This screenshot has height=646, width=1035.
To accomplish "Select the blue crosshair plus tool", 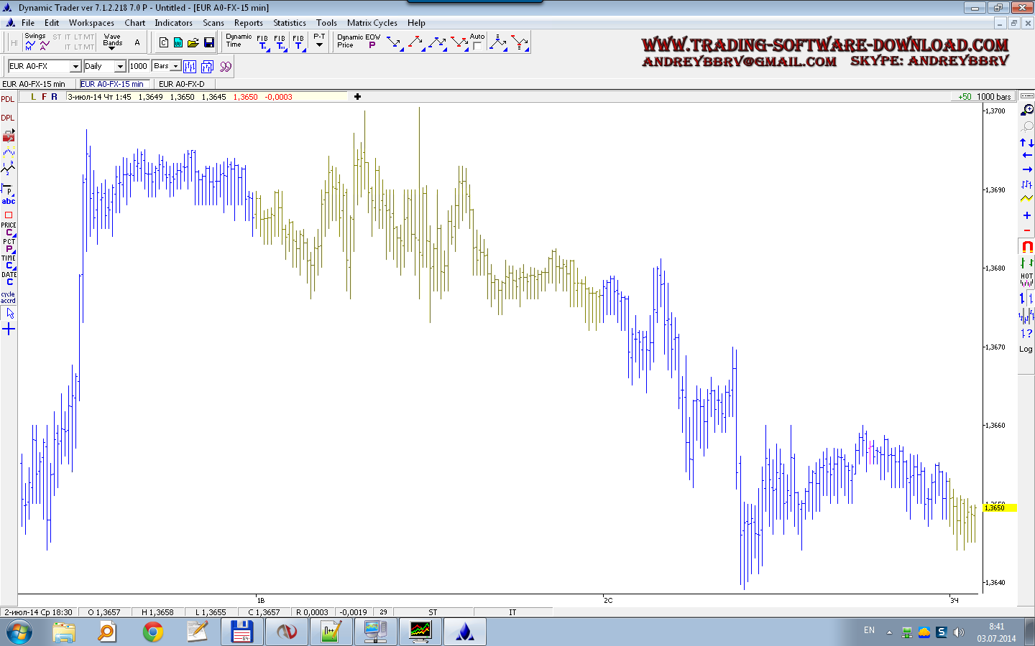I will coord(9,329).
